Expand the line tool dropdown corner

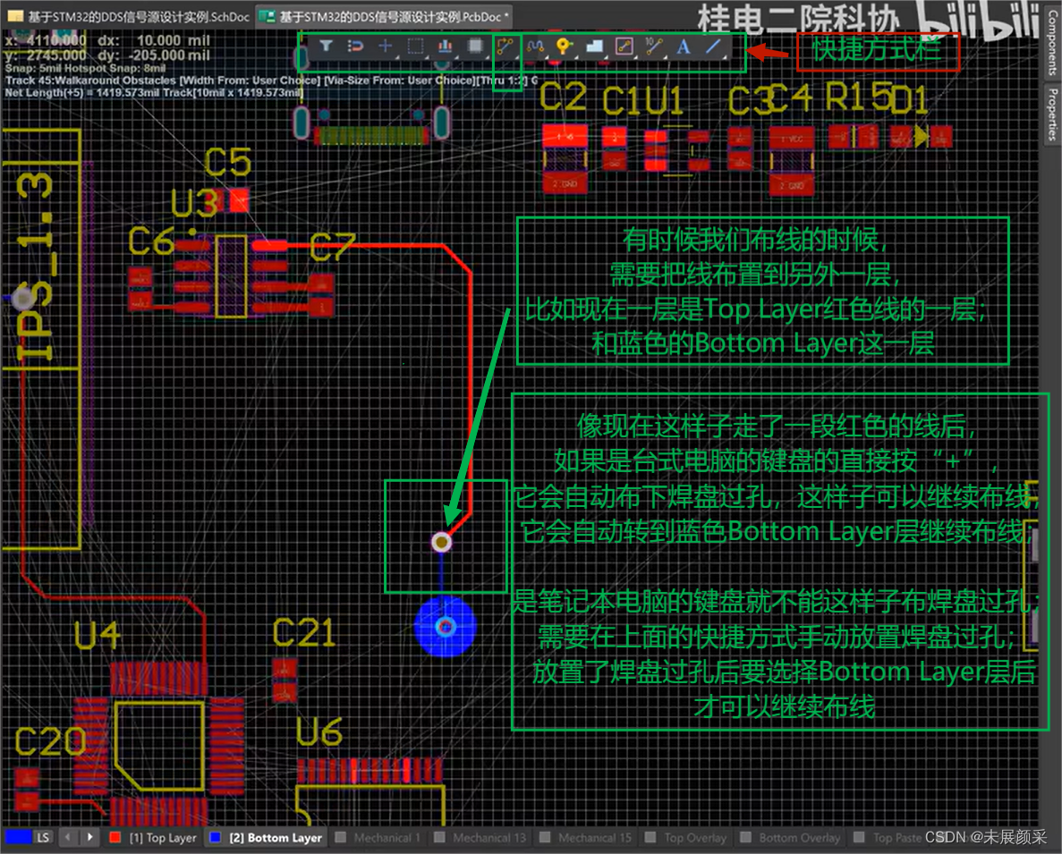(724, 57)
